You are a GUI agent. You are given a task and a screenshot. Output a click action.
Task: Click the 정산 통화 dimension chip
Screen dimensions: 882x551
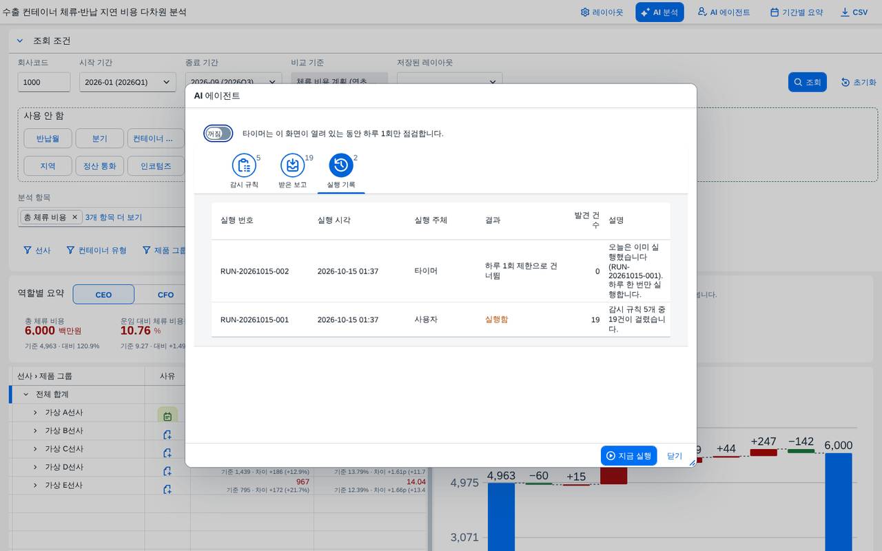click(100, 166)
